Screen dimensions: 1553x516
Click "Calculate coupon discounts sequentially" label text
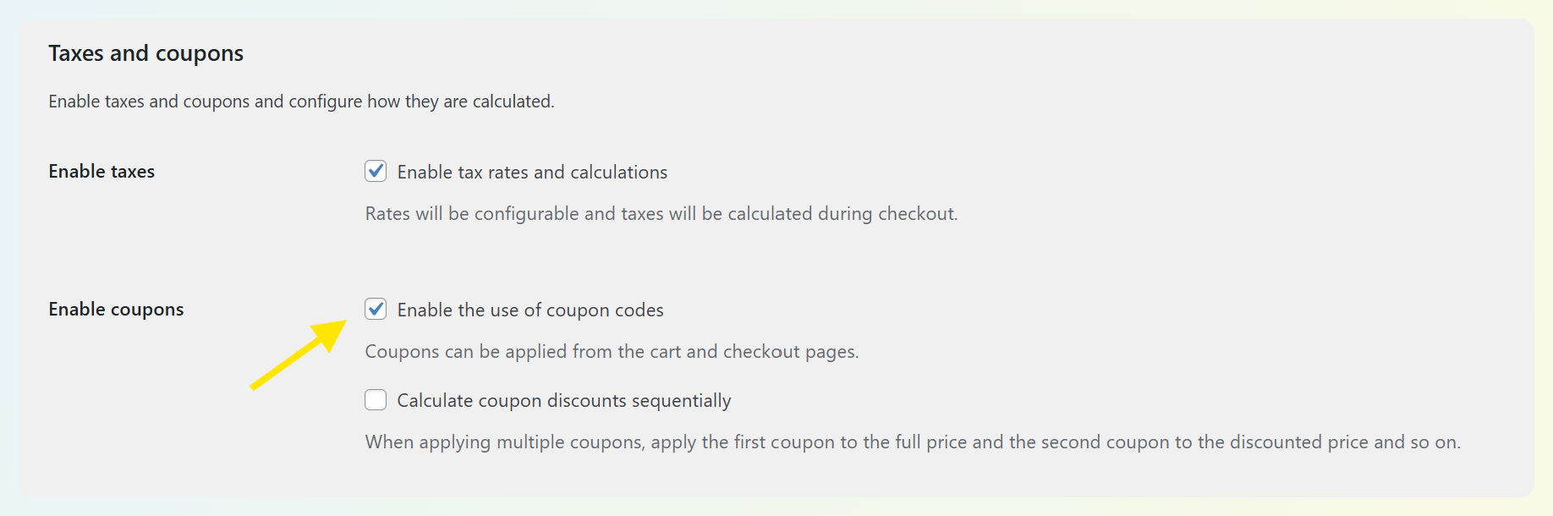pos(564,401)
